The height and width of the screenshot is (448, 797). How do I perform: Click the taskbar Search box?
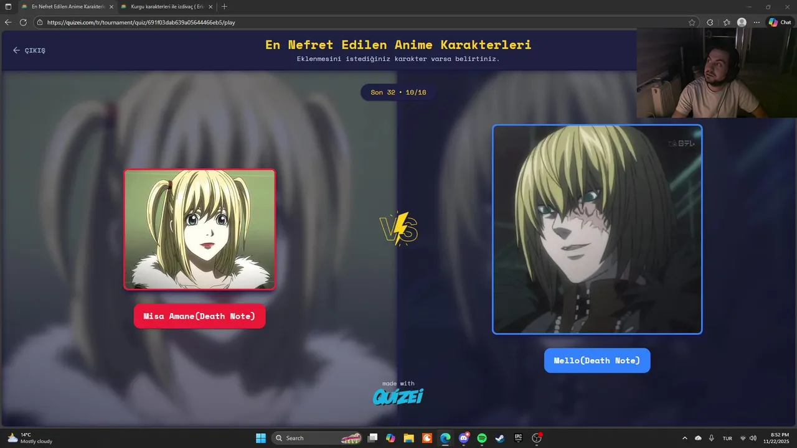(x=318, y=438)
